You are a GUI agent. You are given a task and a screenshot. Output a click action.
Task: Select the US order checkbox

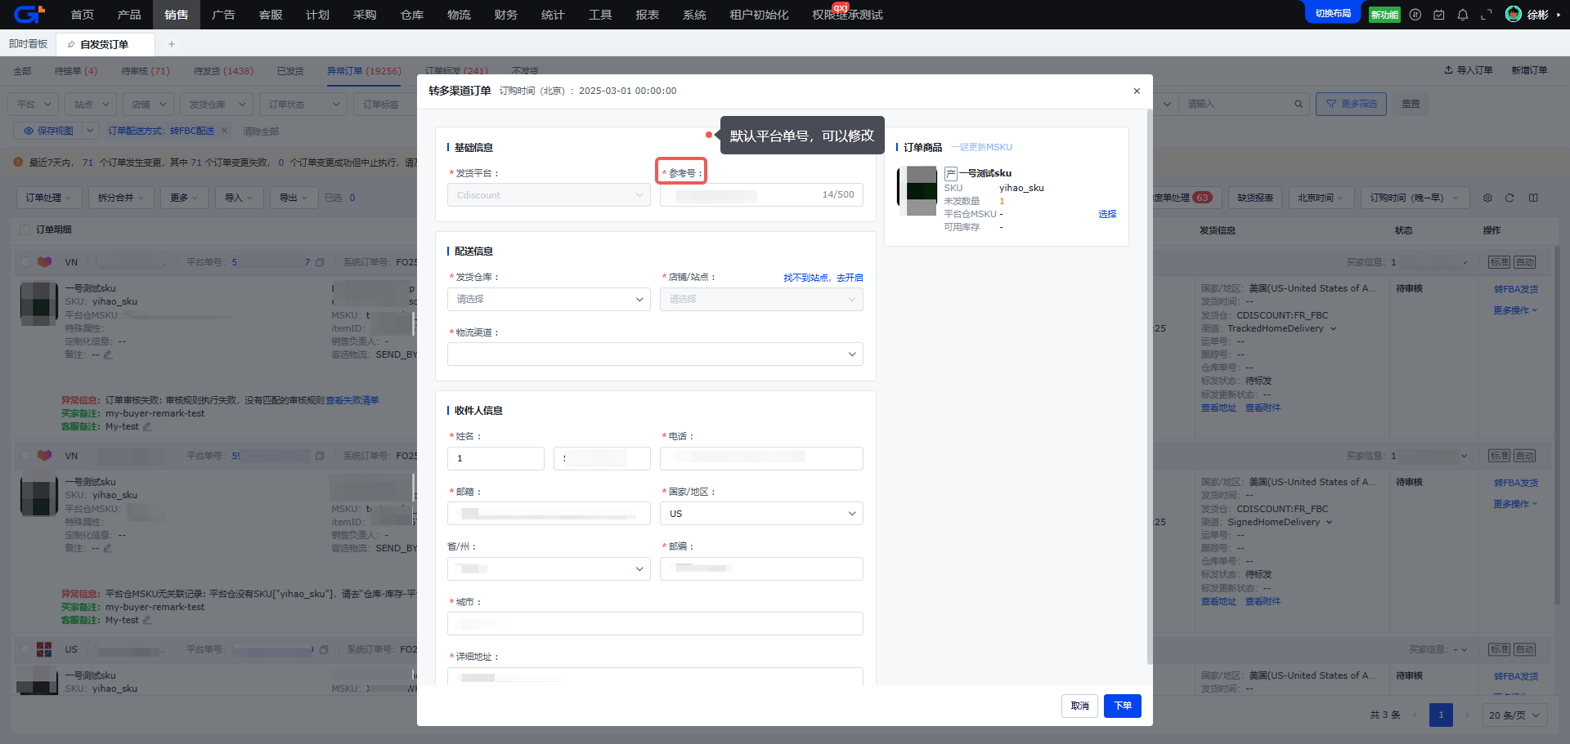tap(25, 649)
